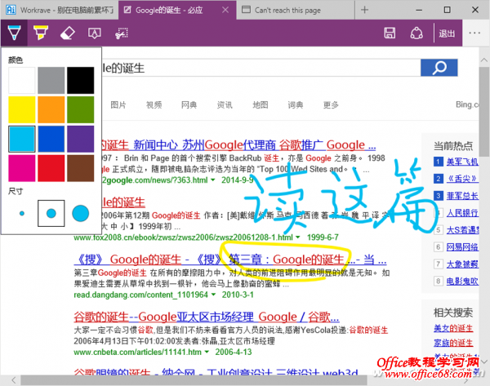Viewport: 490px width, 386px height.
Task: Pick the red color swatch
Action: point(51,169)
